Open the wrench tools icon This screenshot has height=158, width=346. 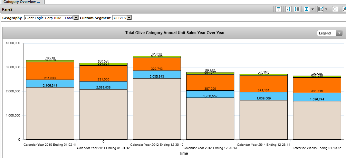[x=344, y=9]
